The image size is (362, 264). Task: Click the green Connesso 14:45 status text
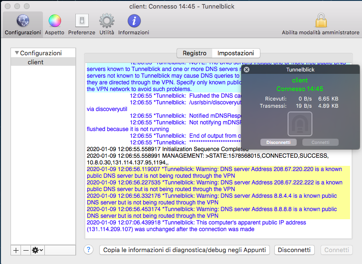(300, 89)
